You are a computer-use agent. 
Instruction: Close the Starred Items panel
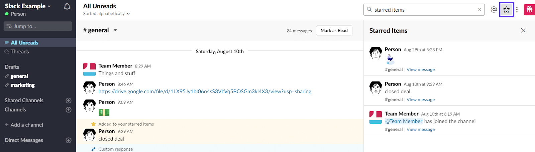523,30
